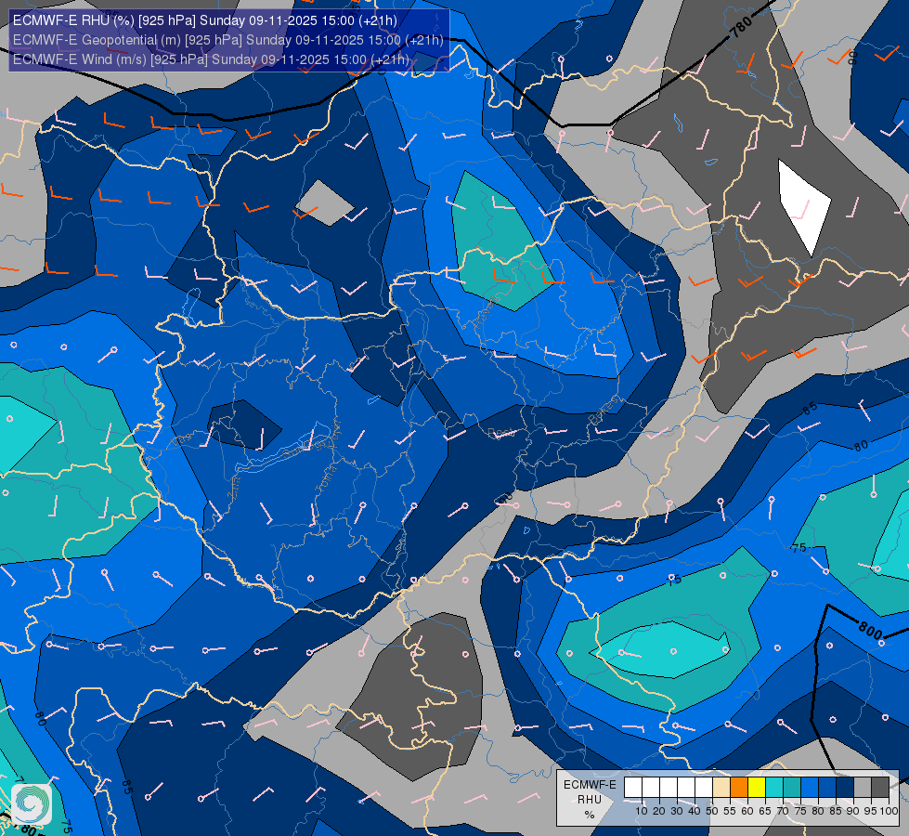This screenshot has height=836, width=909.
Task: Click the legend tick label 50
Action: [x=712, y=811]
